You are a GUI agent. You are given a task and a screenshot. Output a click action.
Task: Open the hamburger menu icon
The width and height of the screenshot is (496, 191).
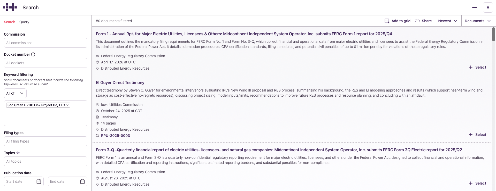click(475, 7)
